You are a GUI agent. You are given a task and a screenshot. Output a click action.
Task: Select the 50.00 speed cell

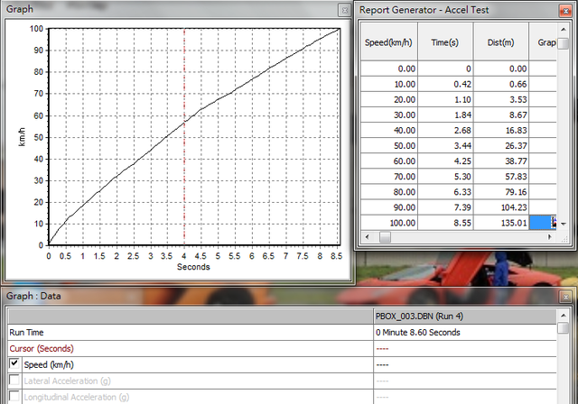[x=389, y=146]
